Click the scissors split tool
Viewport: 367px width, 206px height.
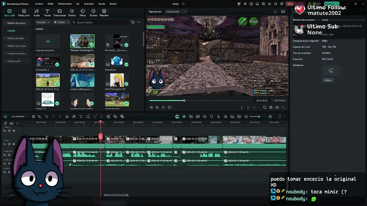click(67, 116)
